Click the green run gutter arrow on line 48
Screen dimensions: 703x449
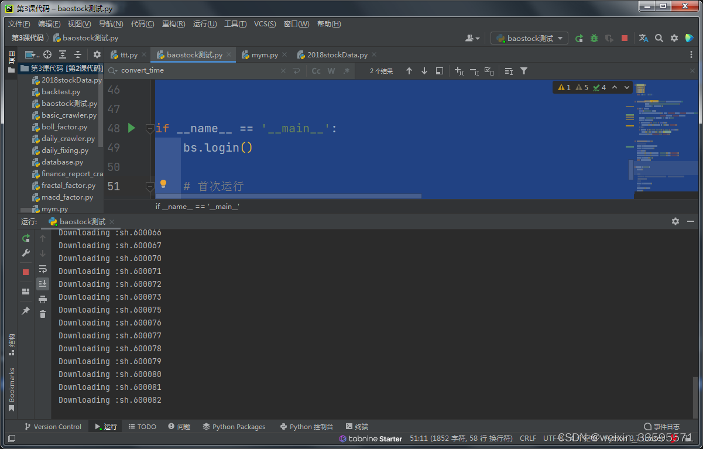click(x=132, y=128)
